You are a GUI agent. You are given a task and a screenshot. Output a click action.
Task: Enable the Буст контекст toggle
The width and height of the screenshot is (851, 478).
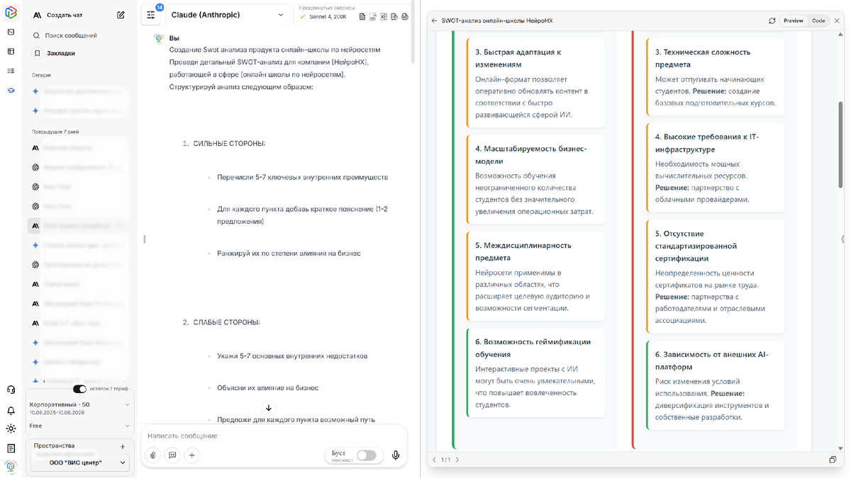pos(366,455)
